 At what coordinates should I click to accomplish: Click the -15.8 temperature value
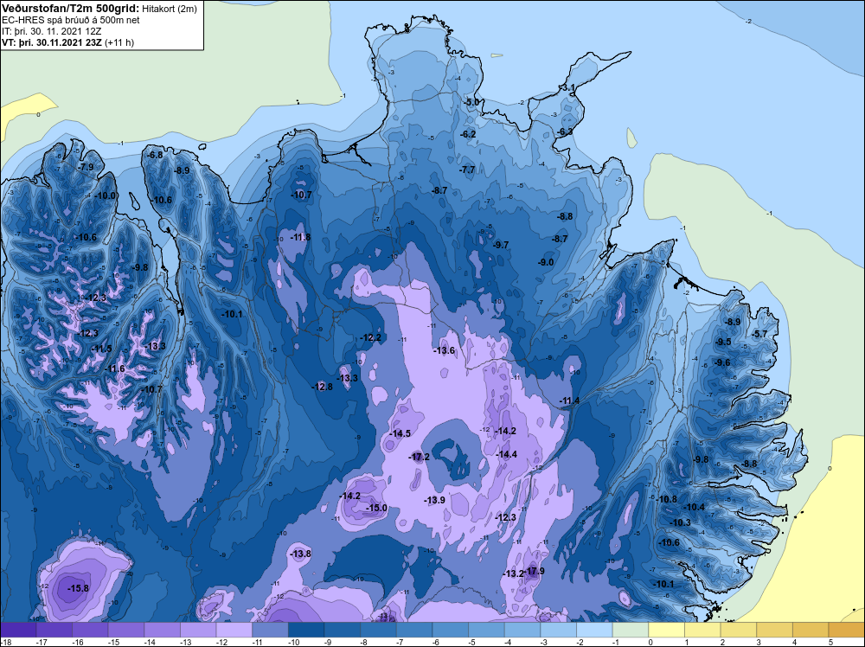coord(79,588)
